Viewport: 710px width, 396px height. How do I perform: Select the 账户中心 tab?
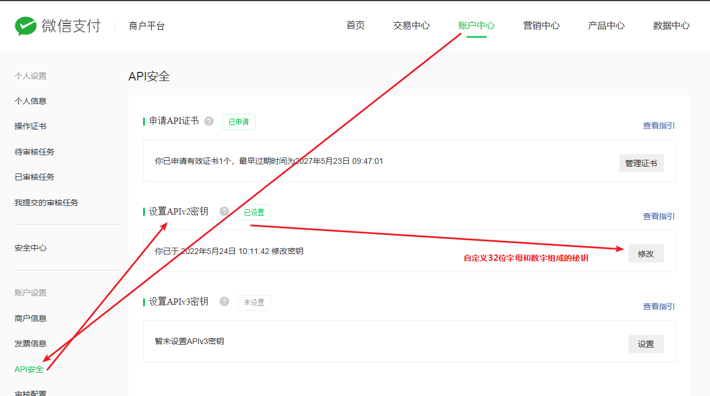pyautogui.click(x=476, y=26)
